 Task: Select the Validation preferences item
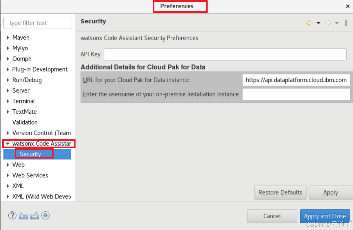(25, 122)
